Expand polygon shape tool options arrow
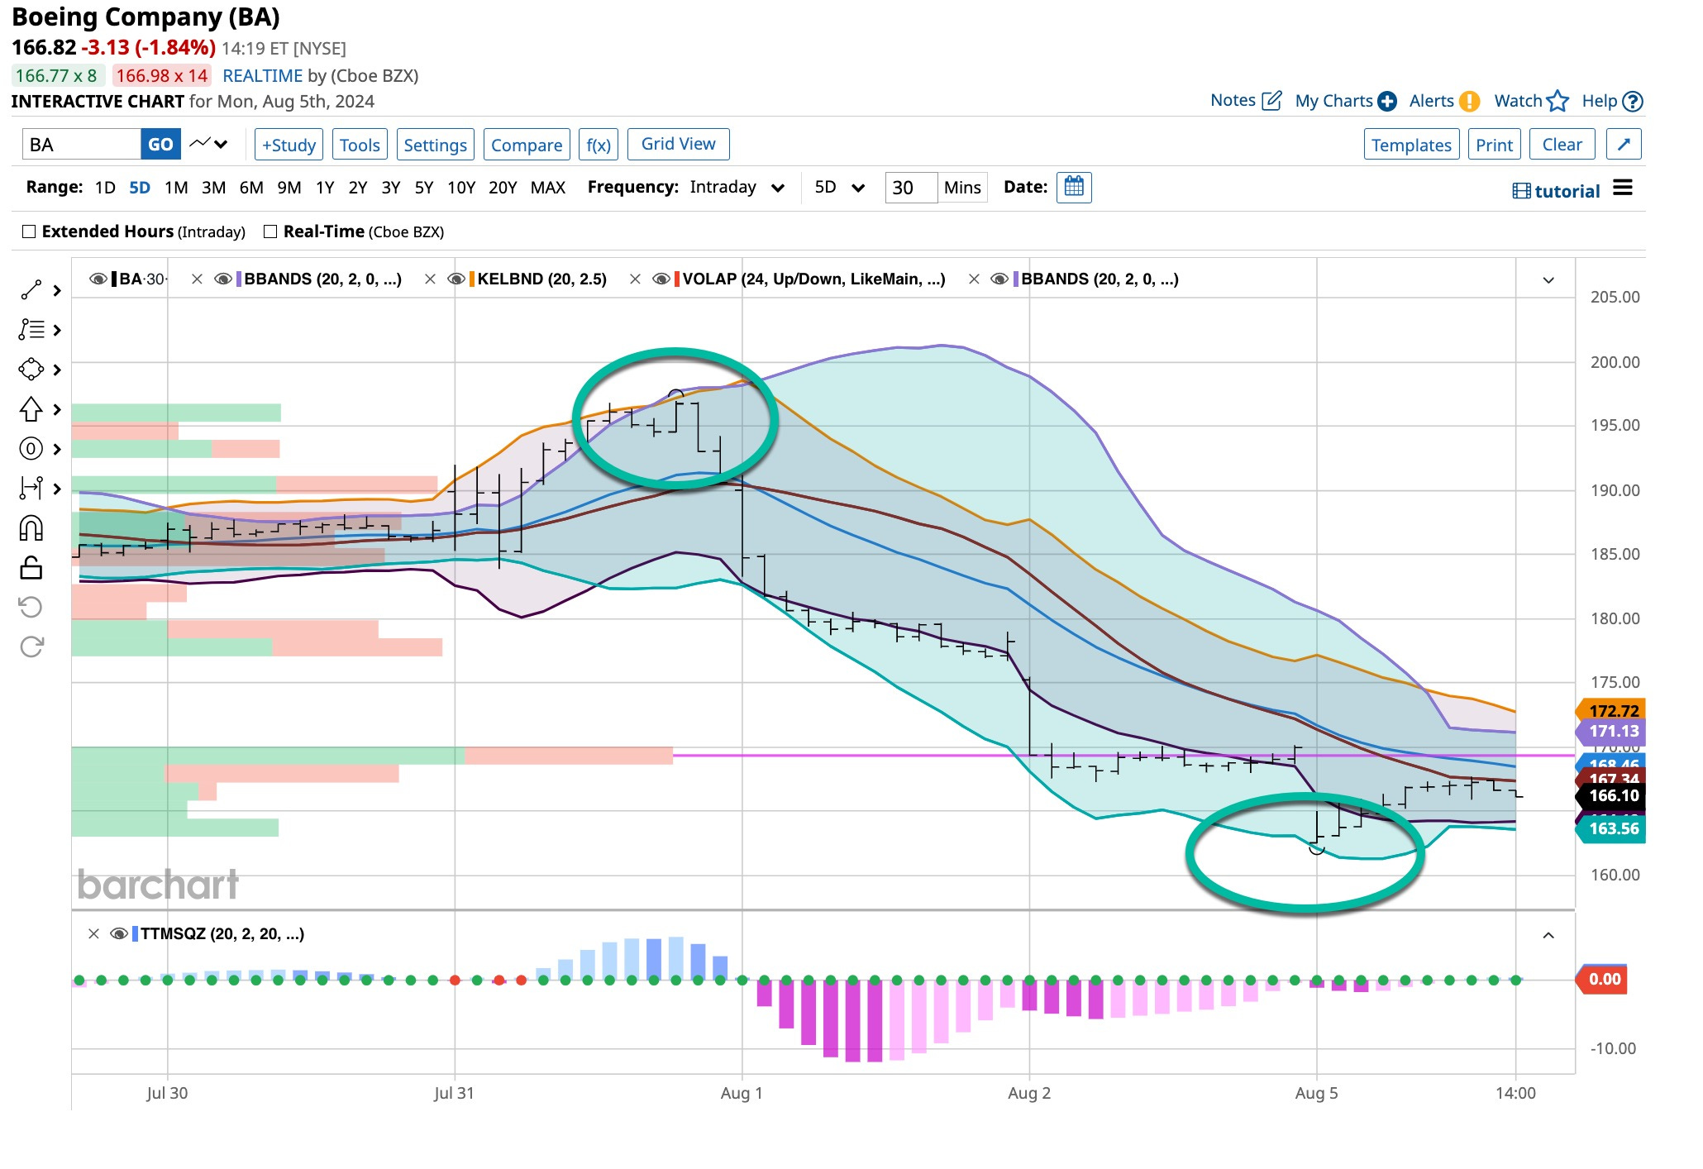 [57, 370]
